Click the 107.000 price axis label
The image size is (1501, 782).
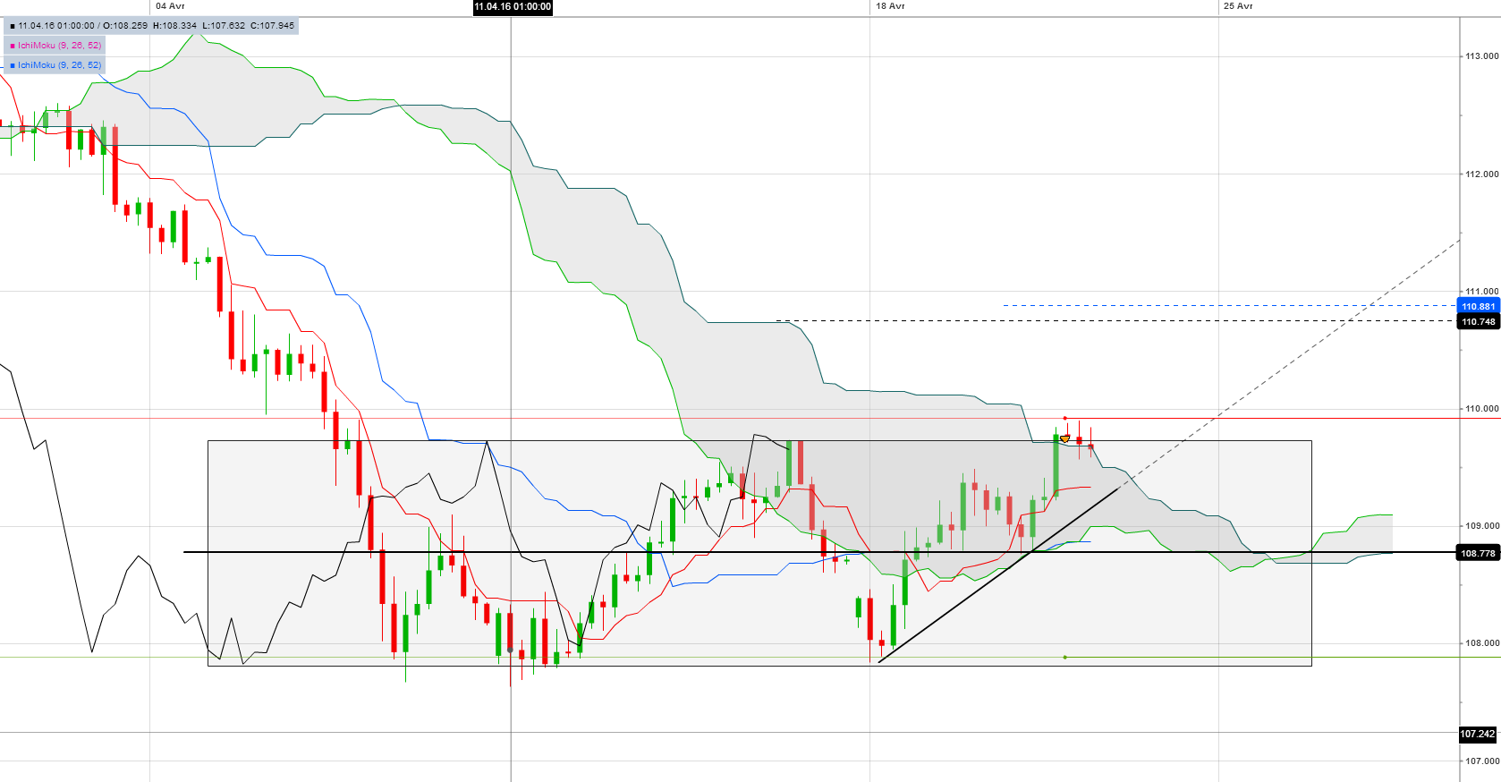click(1481, 761)
